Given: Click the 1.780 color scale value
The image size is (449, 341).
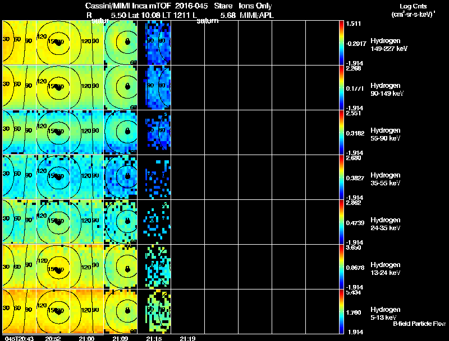Looking at the screenshot, I should pyautogui.click(x=354, y=313).
